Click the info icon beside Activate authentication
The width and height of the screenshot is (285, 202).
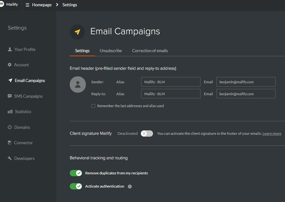(130, 187)
